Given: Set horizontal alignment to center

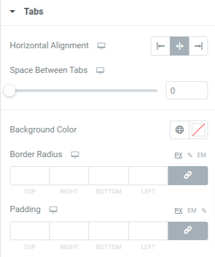Looking at the screenshot, I should pyautogui.click(x=180, y=46).
